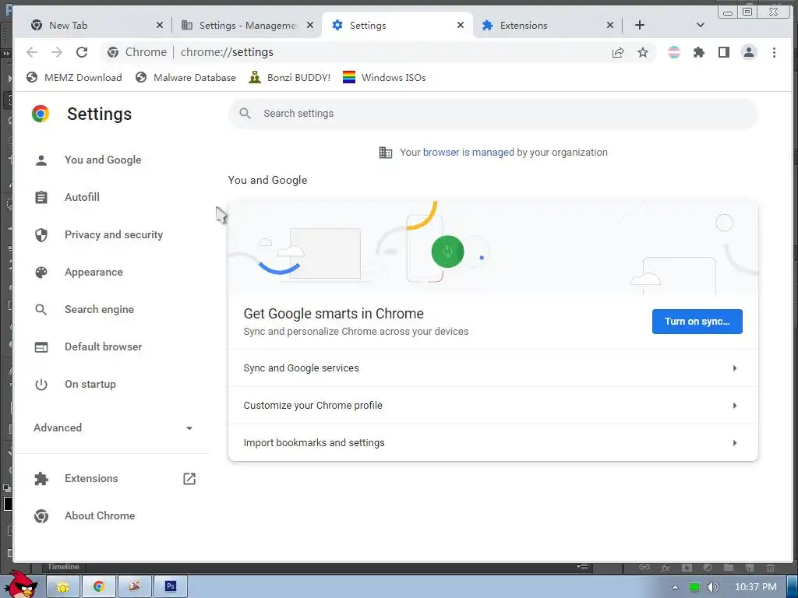Open the browser is managed link
Screen dimensions: 798x598
[468, 153]
